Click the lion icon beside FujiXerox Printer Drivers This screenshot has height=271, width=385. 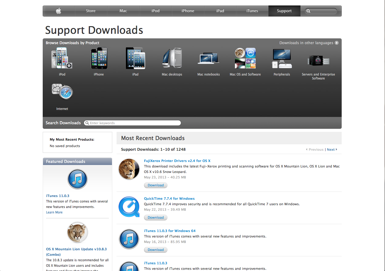tap(129, 169)
